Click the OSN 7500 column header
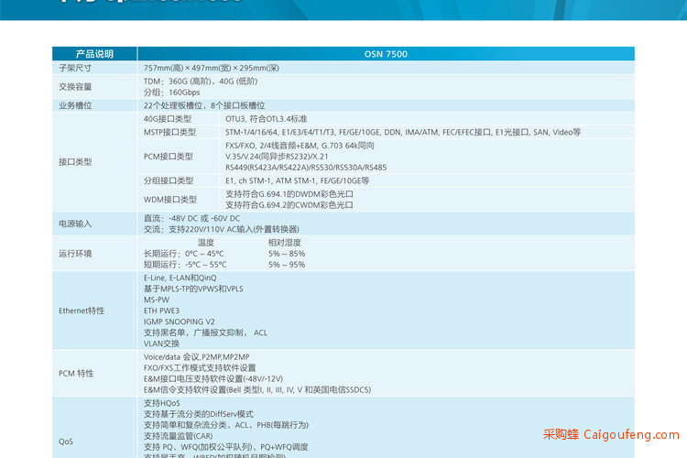Screen dimensions: 687x458 pyautogui.click(x=386, y=54)
